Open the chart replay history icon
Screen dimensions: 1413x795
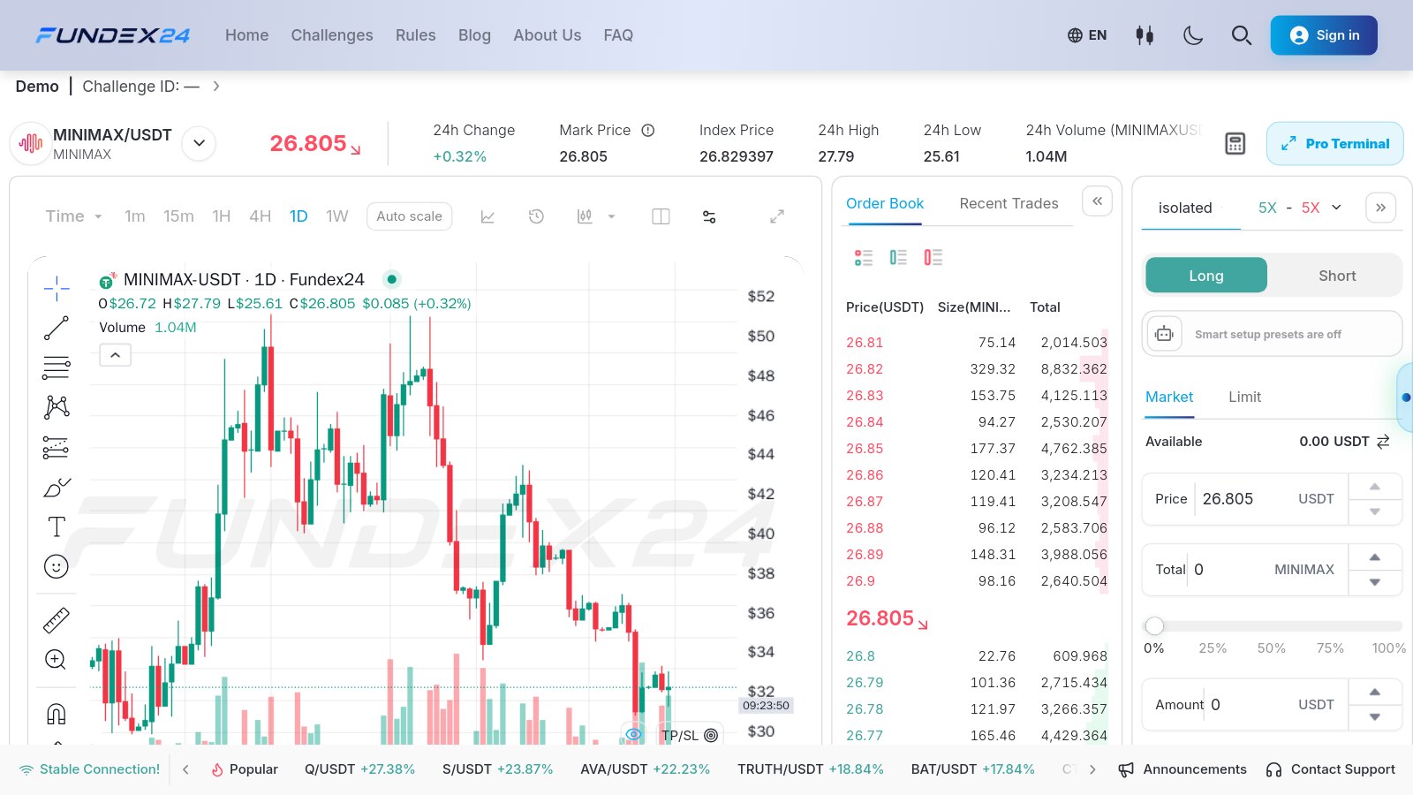tap(536, 216)
